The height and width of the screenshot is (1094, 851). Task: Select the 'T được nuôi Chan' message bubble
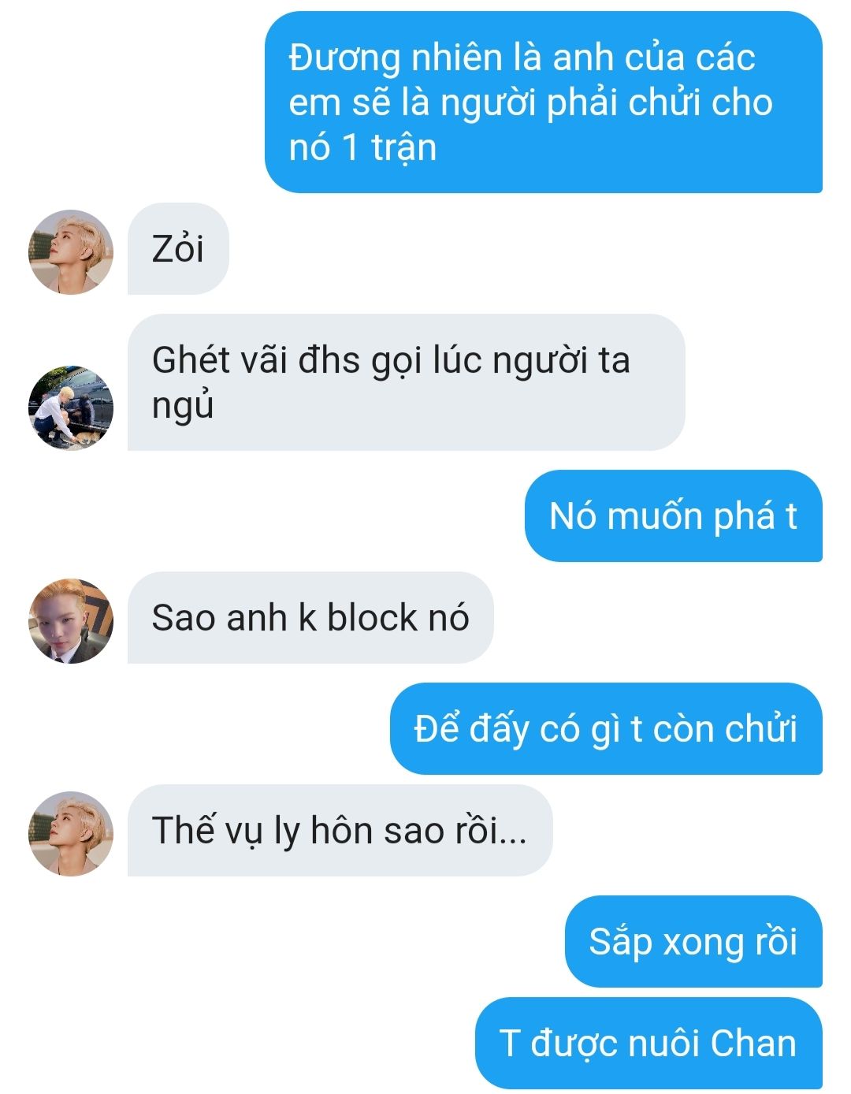click(x=648, y=1044)
